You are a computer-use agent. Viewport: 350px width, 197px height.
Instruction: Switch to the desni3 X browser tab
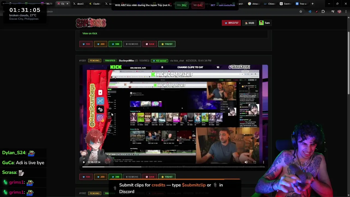[78, 4]
